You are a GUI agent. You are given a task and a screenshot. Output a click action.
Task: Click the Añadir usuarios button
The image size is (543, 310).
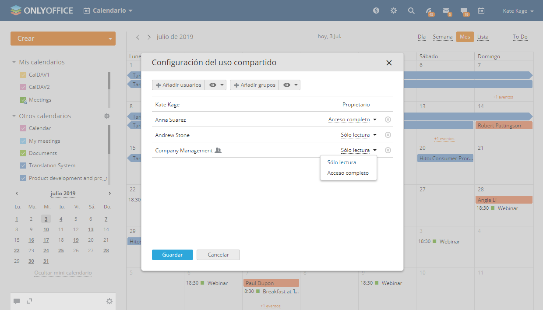point(178,85)
